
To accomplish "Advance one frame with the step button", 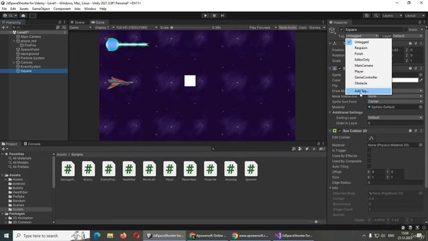I will coord(223,15).
